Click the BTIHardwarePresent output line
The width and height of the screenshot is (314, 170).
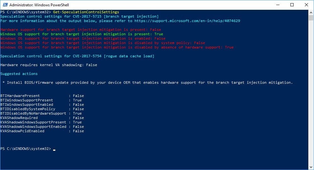click(42, 96)
